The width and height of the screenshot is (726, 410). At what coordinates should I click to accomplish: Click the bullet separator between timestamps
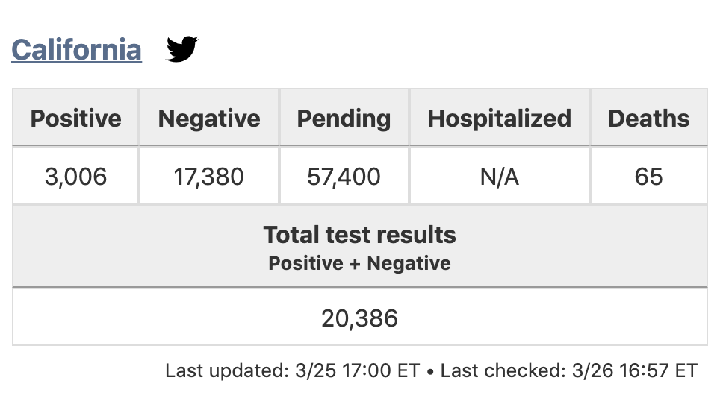[x=430, y=372]
